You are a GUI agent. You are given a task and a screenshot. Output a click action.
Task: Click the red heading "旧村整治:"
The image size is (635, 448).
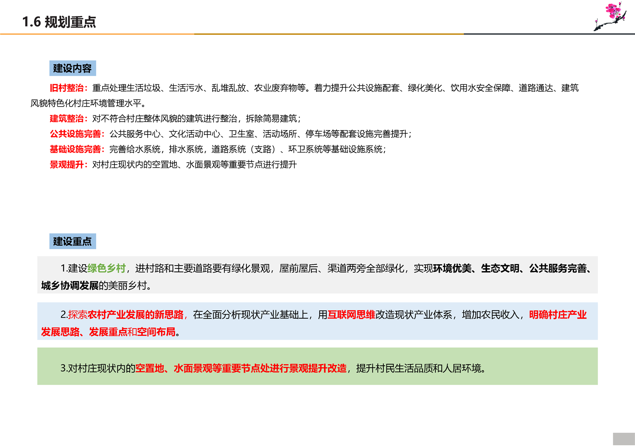pos(68,88)
